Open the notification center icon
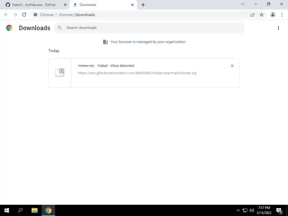This screenshot has width=288, height=216. (279, 210)
